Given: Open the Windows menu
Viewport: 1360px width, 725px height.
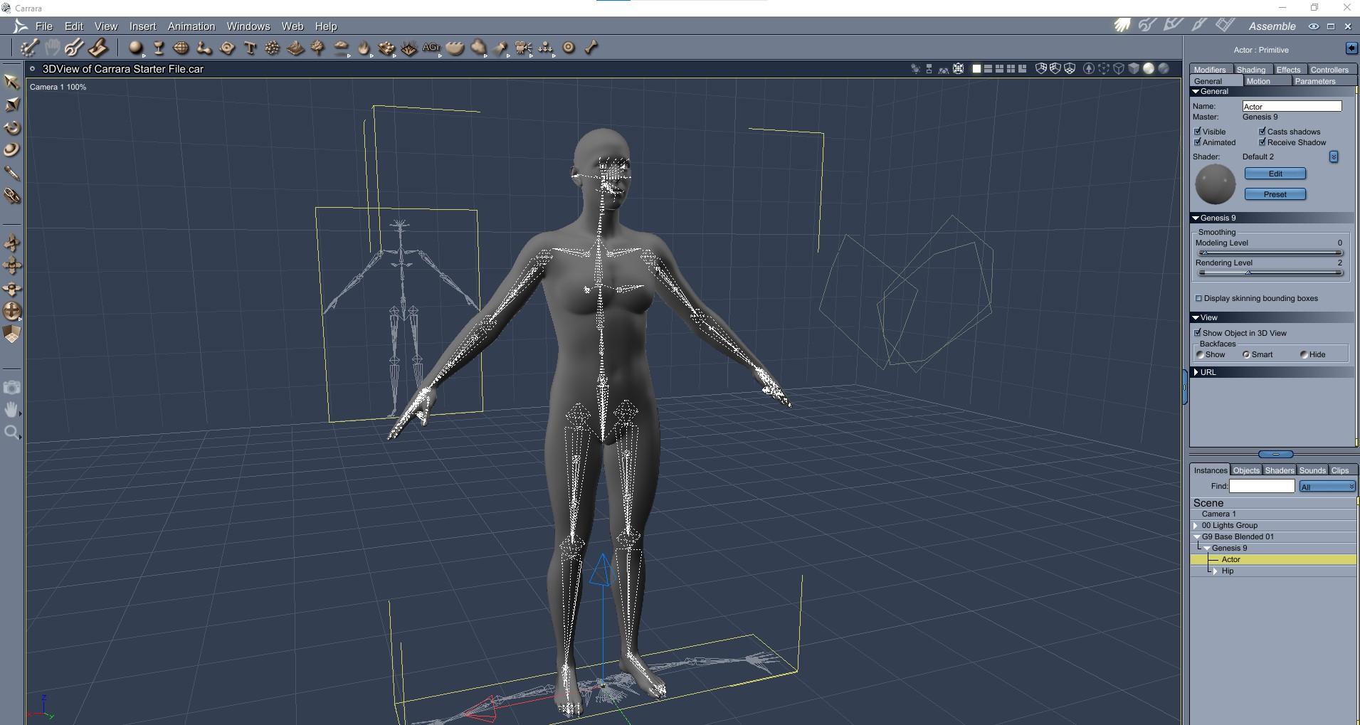Looking at the screenshot, I should click(x=248, y=26).
